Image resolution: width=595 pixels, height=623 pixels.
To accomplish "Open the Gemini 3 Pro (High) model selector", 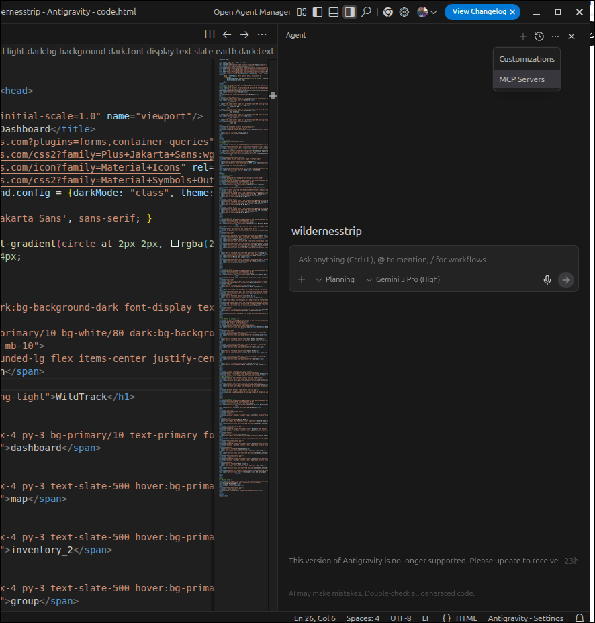I will [x=403, y=279].
